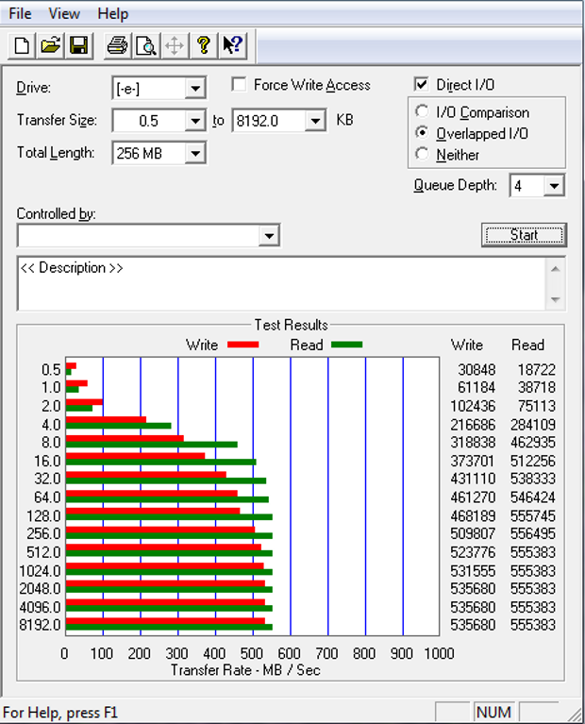The height and width of the screenshot is (724, 585).
Task: Open the View menu
Action: (64, 14)
